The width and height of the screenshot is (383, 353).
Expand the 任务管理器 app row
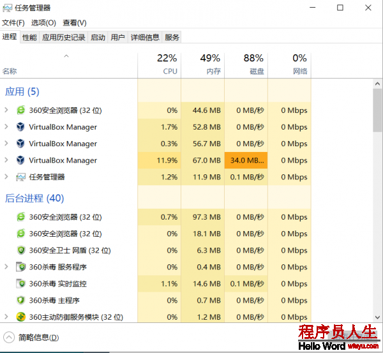6,177
